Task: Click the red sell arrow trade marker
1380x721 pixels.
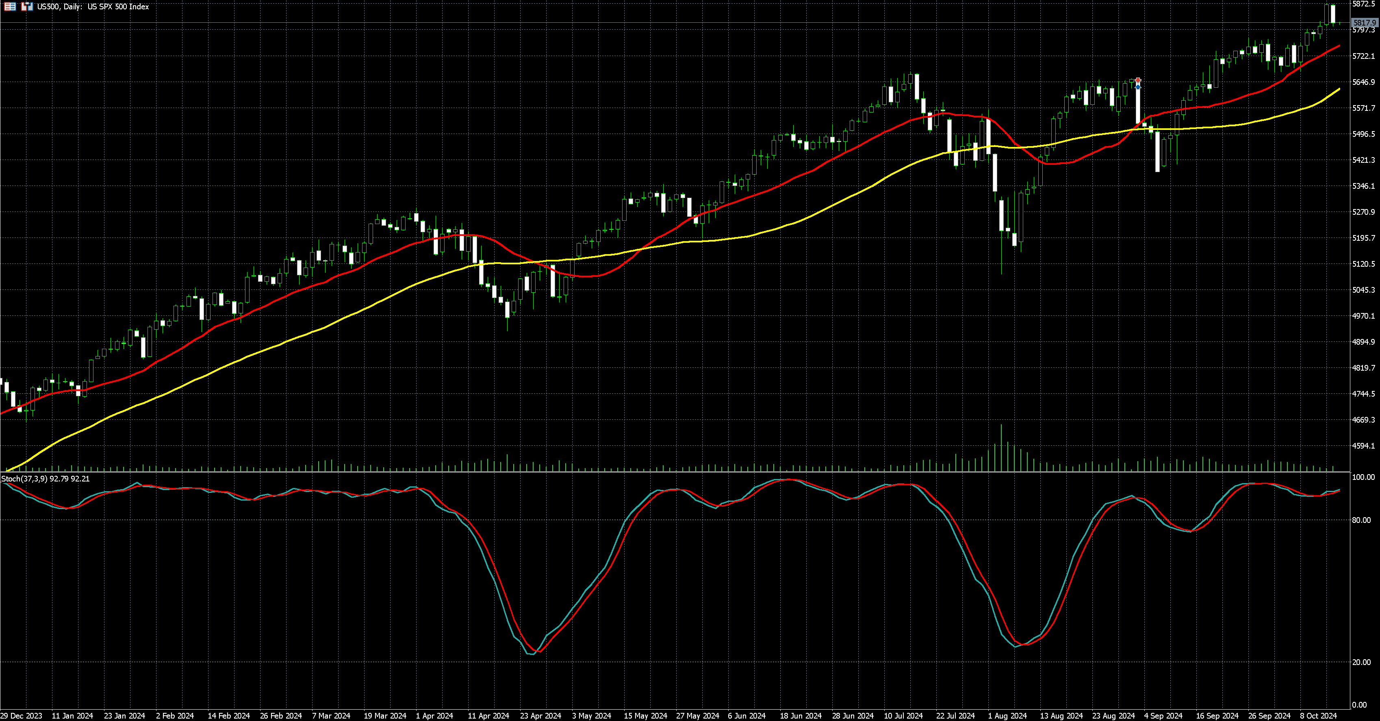Action: point(1138,81)
